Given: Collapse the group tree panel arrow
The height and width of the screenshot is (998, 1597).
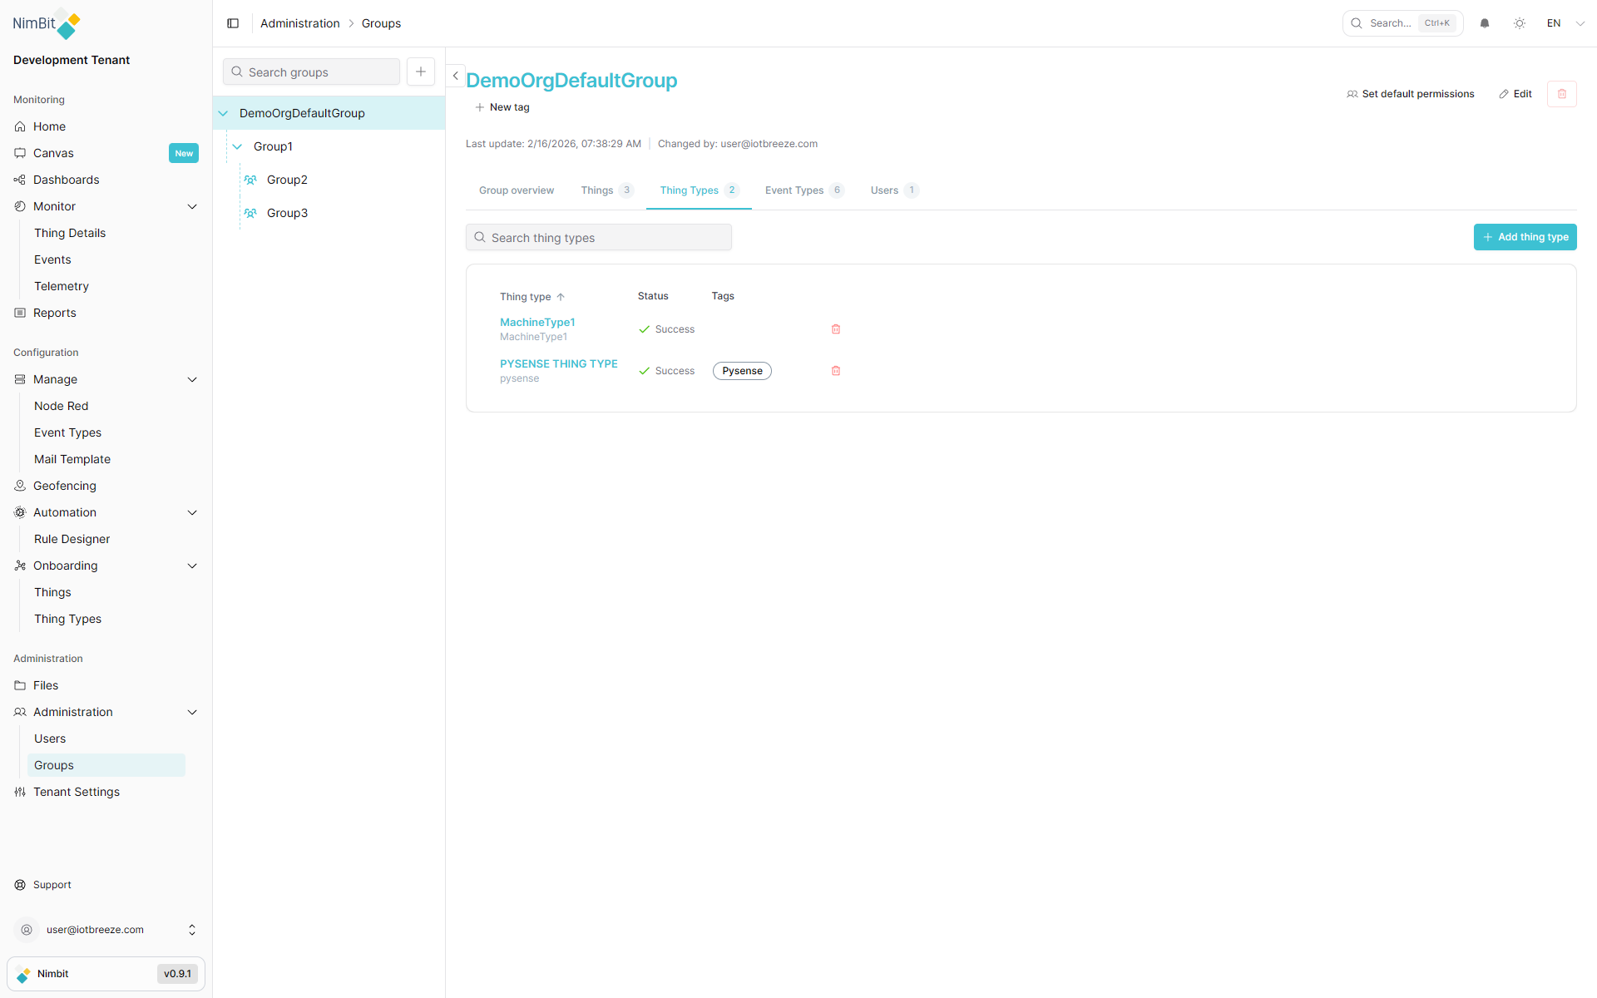Looking at the screenshot, I should click(x=455, y=76).
